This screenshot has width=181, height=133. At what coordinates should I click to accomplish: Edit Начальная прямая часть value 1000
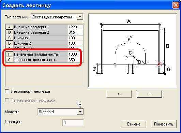coord(75,54)
